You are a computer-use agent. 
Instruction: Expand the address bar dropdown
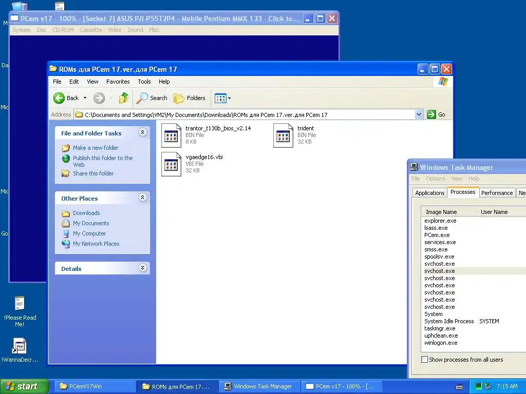coord(419,114)
